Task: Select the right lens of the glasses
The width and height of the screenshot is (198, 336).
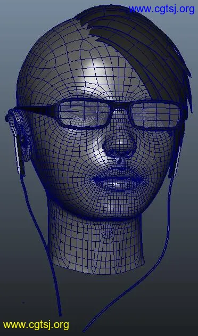Action: coord(156,115)
